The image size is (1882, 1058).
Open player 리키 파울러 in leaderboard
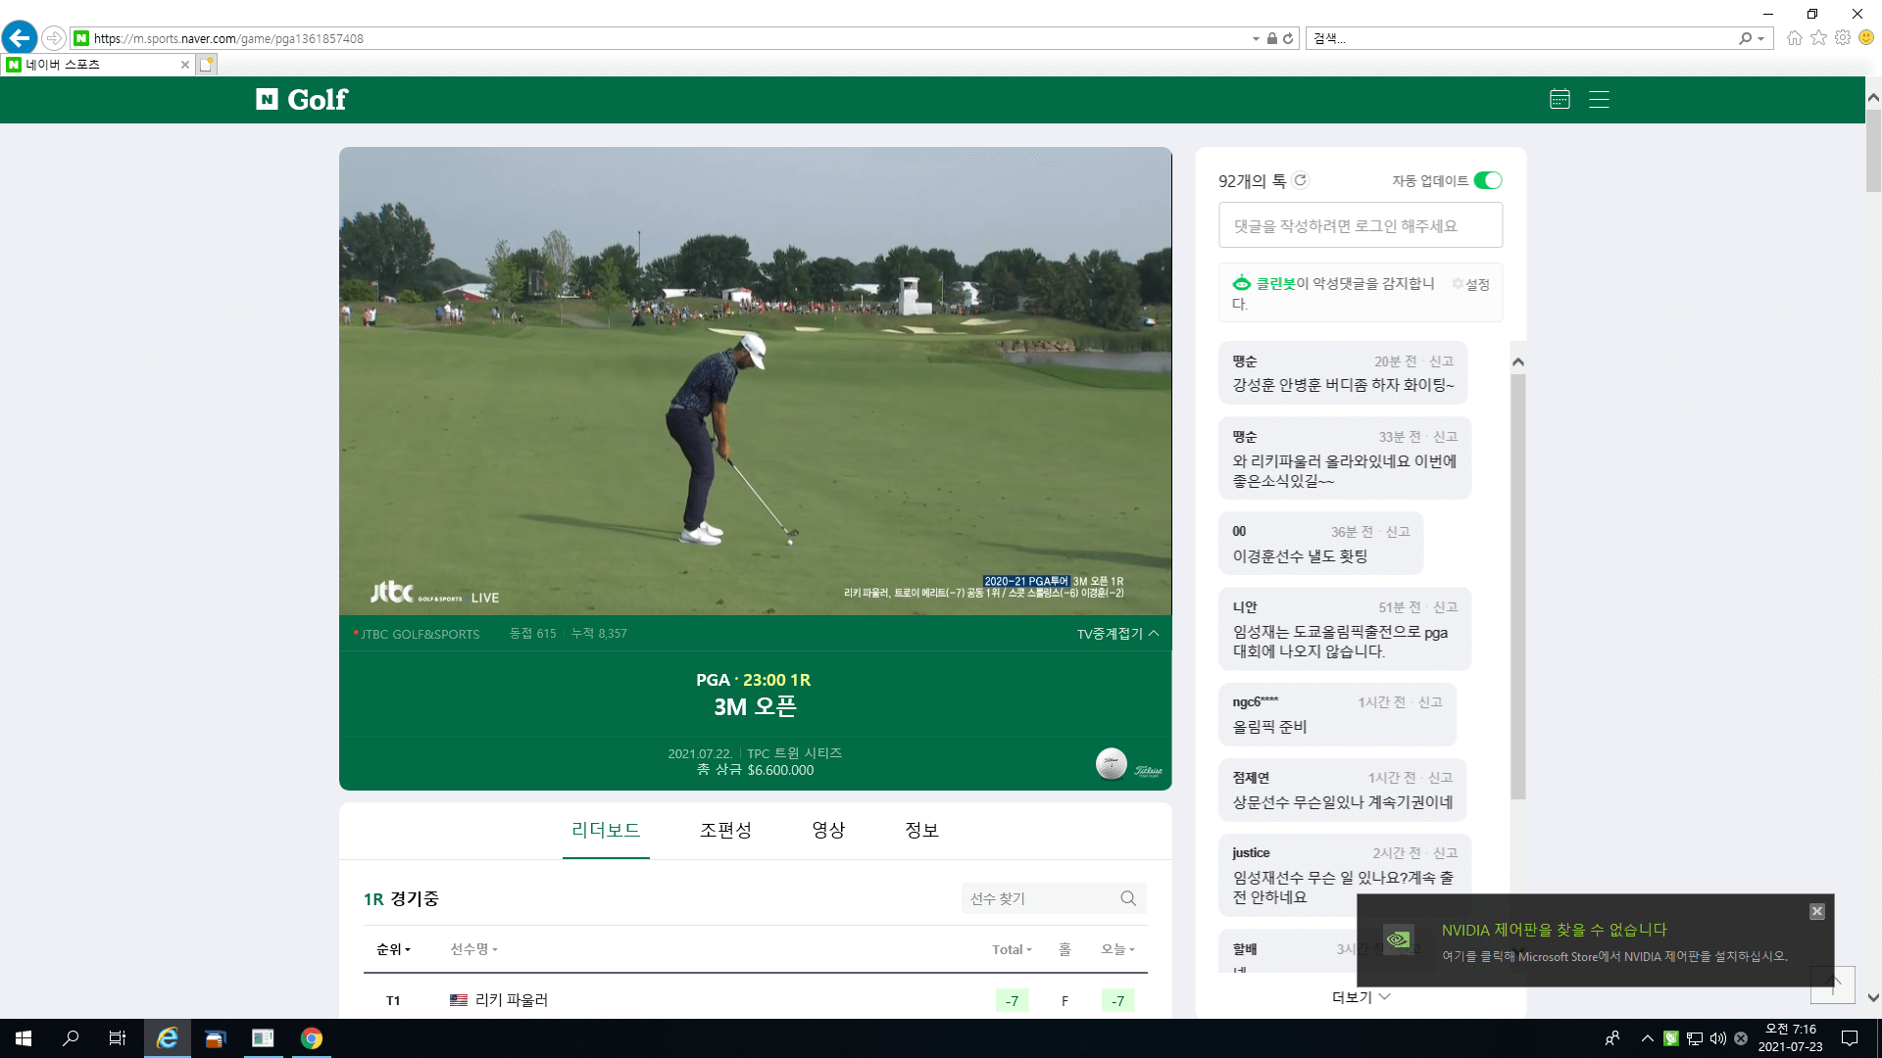[511, 1000]
